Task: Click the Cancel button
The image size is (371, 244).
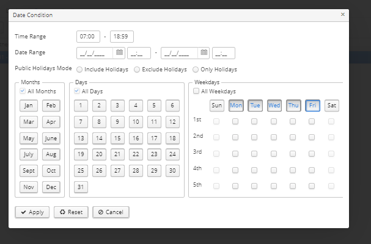Action: click(111, 212)
